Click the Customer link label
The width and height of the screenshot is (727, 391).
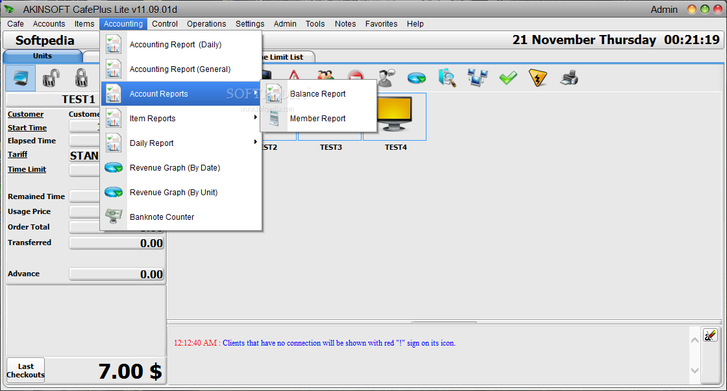click(x=25, y=114)
